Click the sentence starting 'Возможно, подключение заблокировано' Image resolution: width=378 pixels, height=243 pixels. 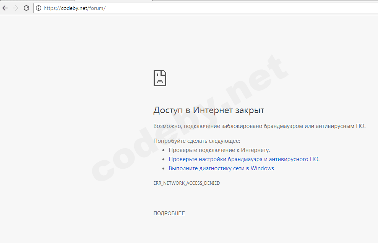click(260, 126)
